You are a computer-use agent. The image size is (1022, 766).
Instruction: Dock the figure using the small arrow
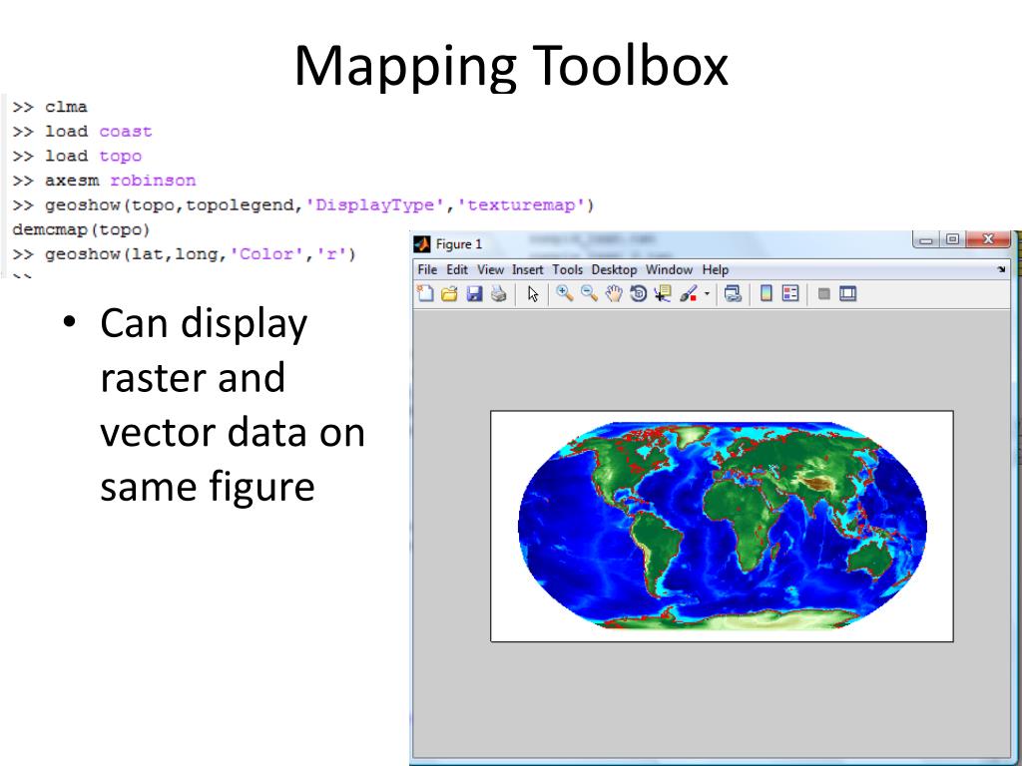[x=1001, y=269]
